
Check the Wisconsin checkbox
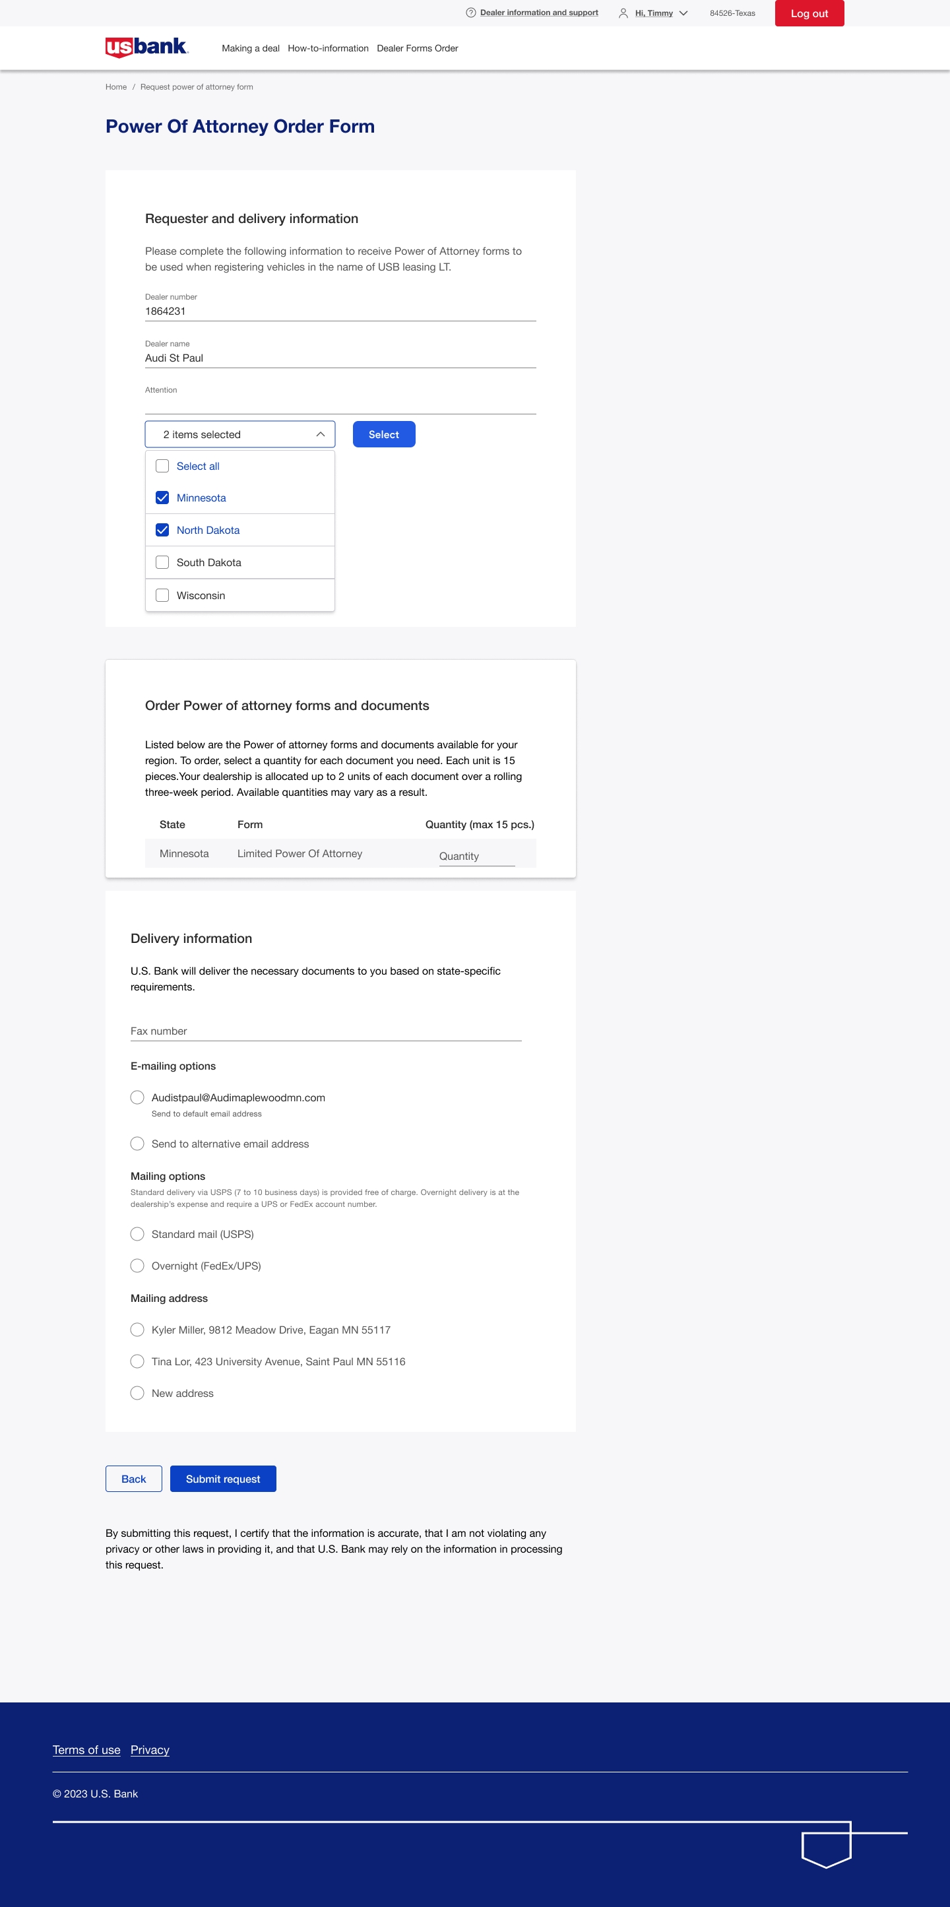pyautogui.click(x=162, y=595)
